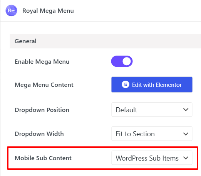The width and height of the screenshot is (201, 176).
Task: Click the Mobile Sub Content label
Action: pyautogui.click(x=43, y=158)
